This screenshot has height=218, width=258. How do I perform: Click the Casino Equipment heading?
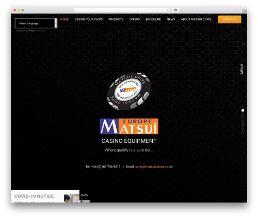coord(129,141)
